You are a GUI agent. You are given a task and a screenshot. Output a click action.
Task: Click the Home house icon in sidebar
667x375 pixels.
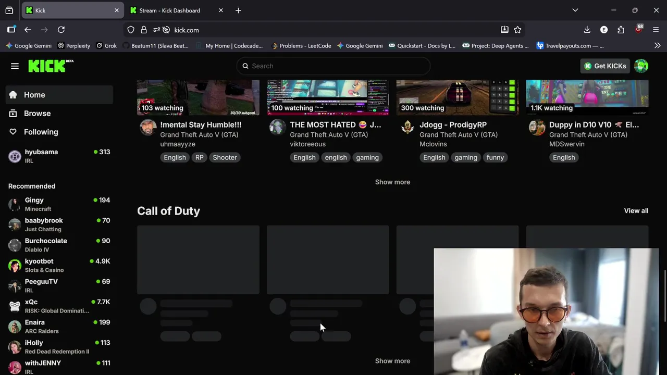13,95
